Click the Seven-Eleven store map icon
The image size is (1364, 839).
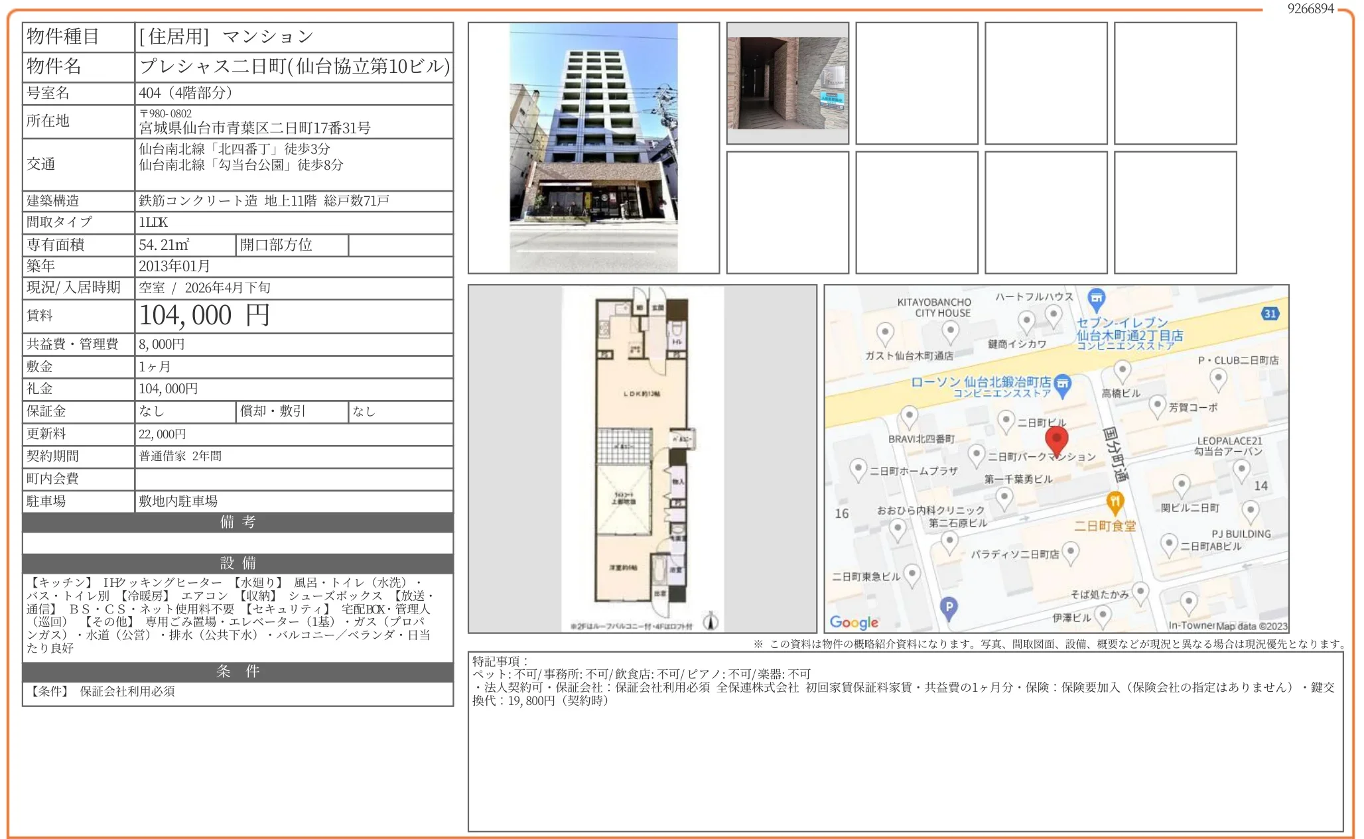click(x=1097, y=299)
